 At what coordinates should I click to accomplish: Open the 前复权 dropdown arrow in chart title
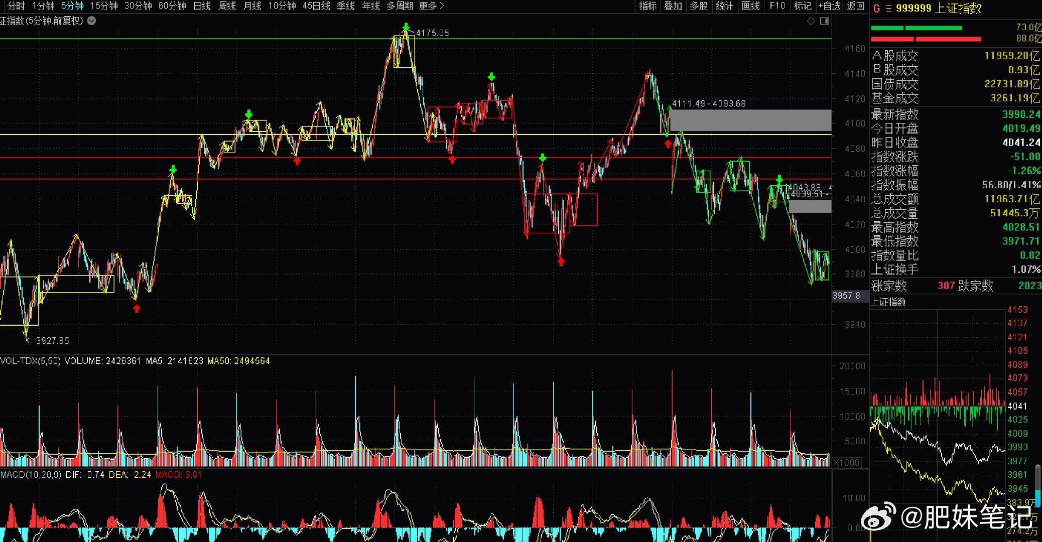click(x=91, y=21)
